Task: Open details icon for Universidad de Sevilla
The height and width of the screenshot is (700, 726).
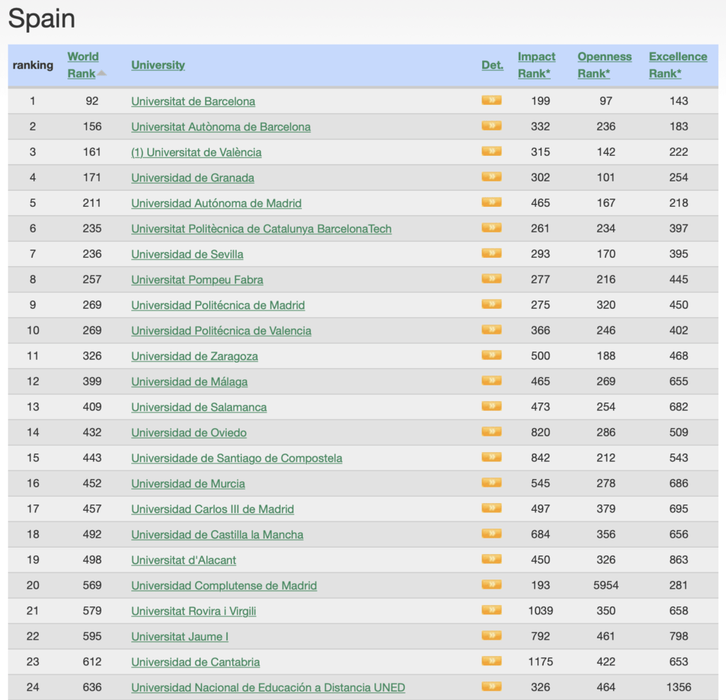Action: click(x=491, y=253)
